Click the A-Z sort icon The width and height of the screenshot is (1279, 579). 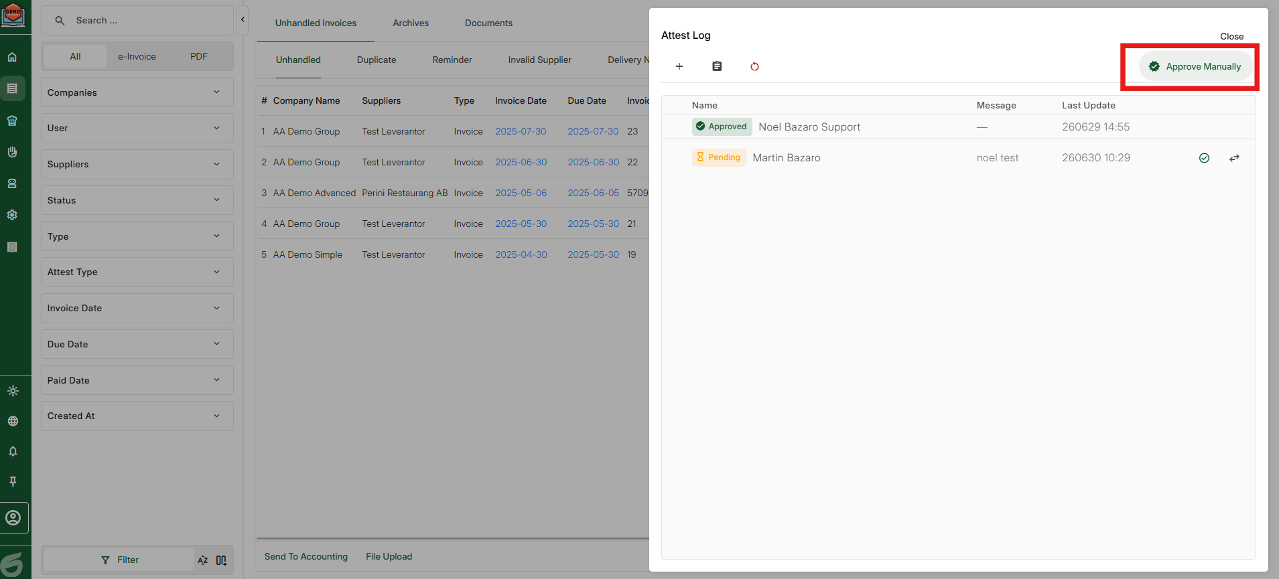click(202, 560)
